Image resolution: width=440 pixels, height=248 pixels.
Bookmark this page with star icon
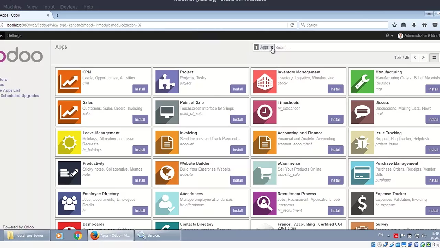394,25
